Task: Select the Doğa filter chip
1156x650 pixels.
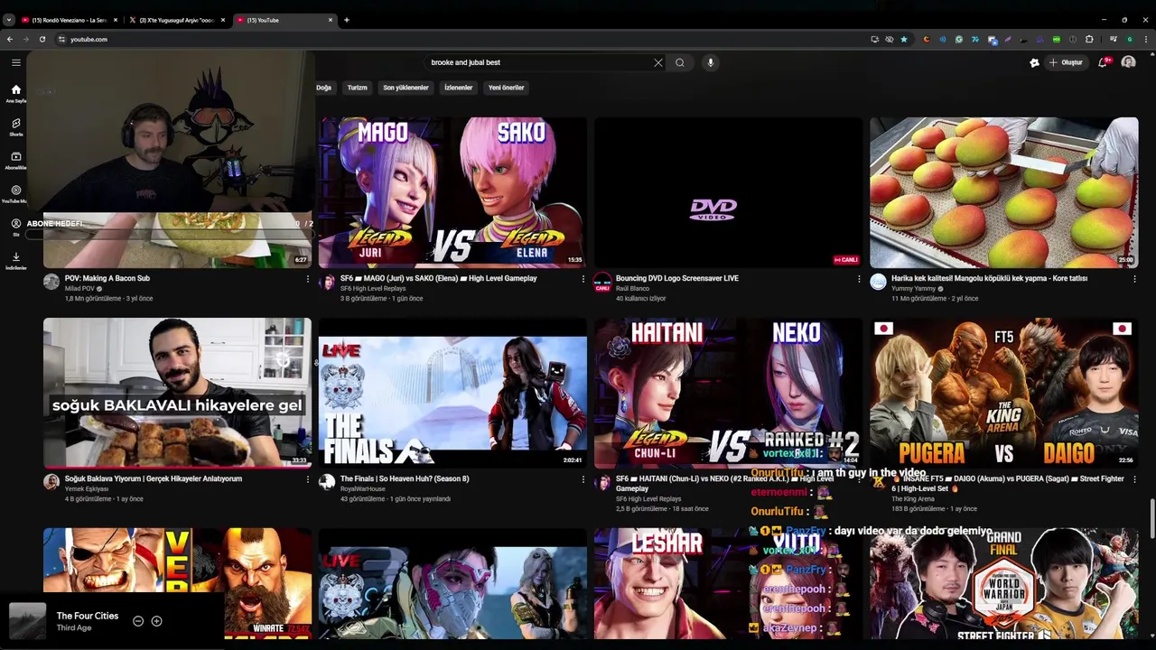Action: point(324,88)
